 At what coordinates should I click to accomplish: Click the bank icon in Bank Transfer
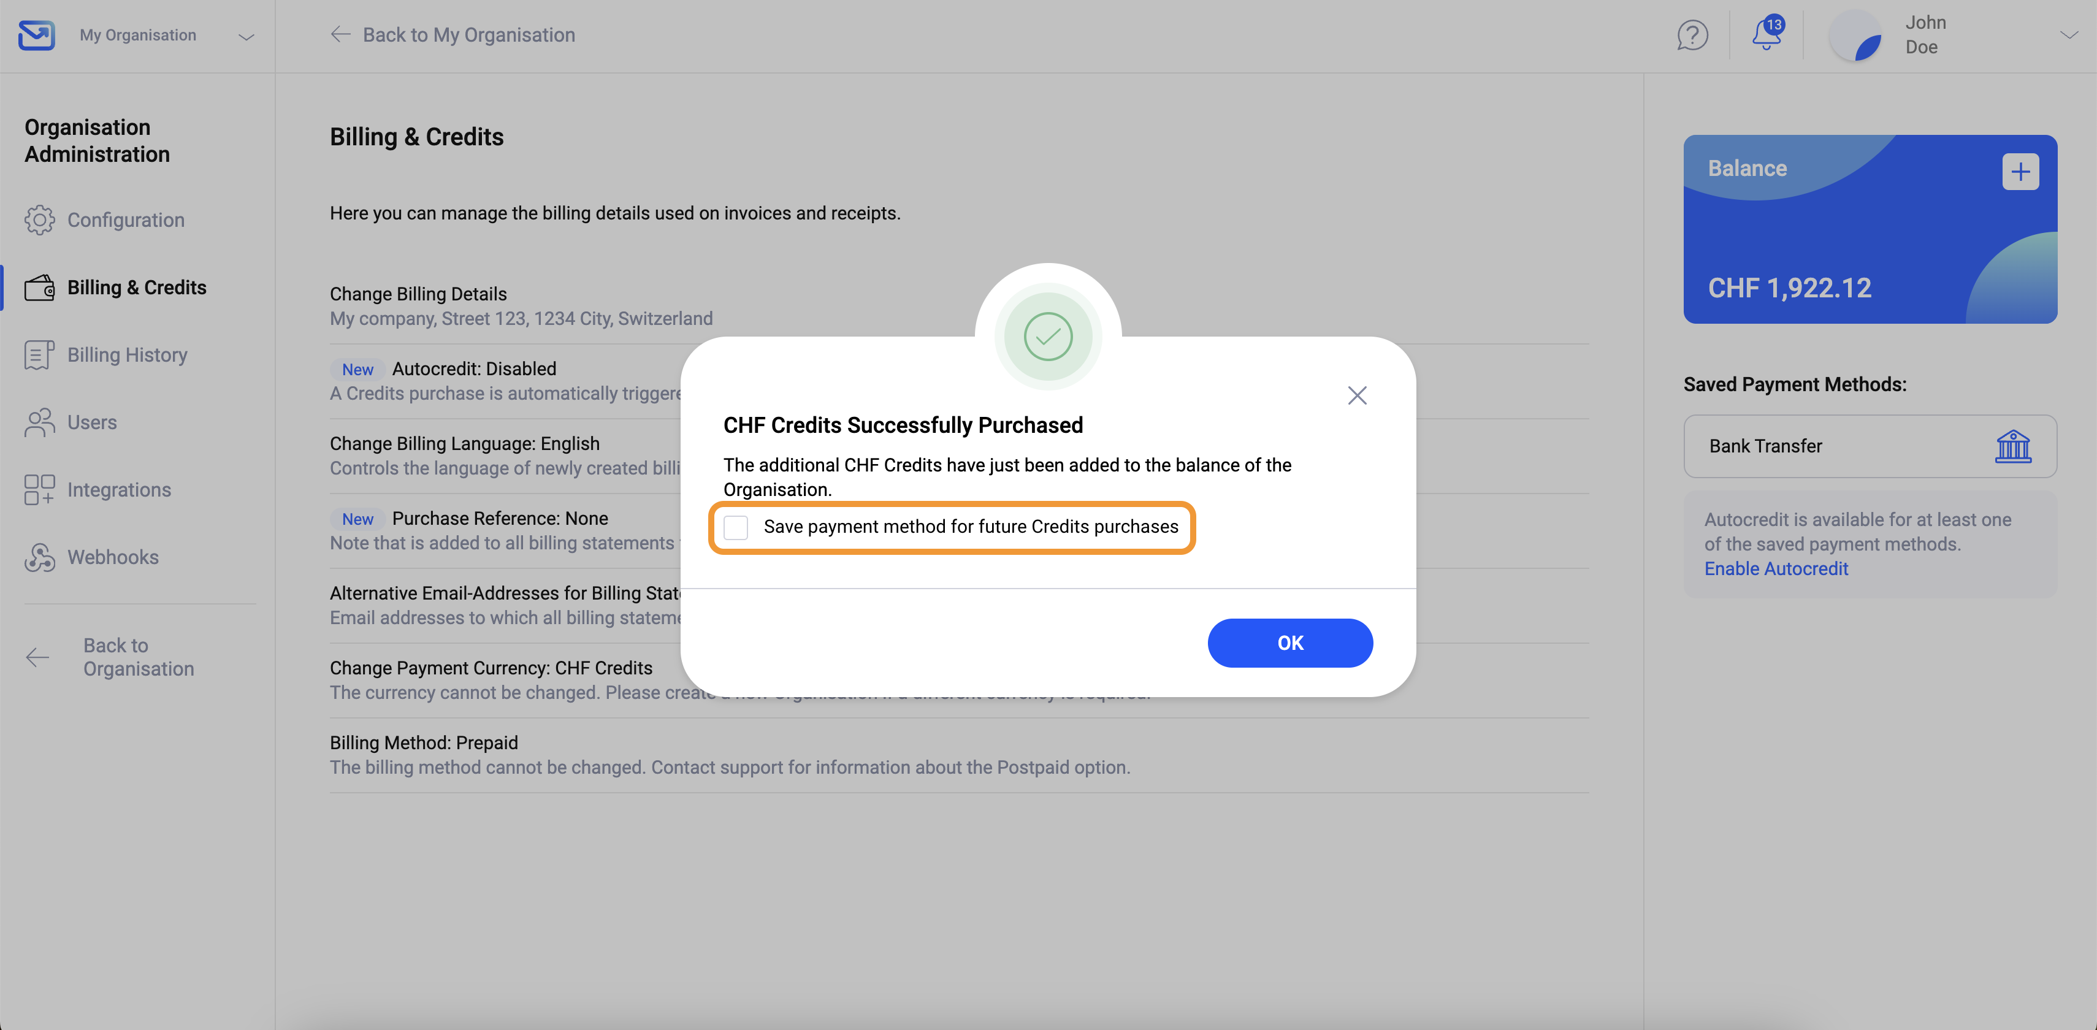coord(2012,446)
